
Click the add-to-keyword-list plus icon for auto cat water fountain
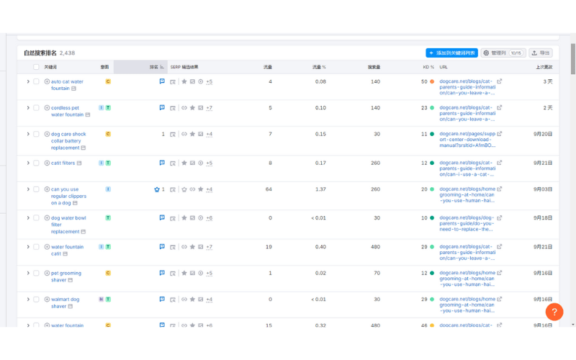(47, 81)
